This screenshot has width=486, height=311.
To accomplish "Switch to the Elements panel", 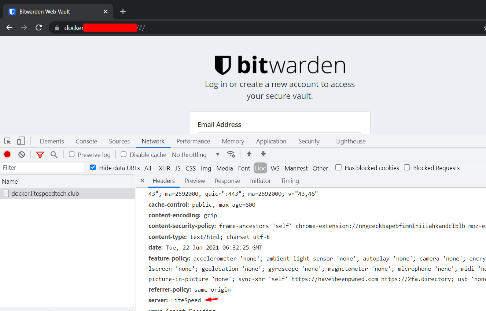I will [x=52, y=141].
